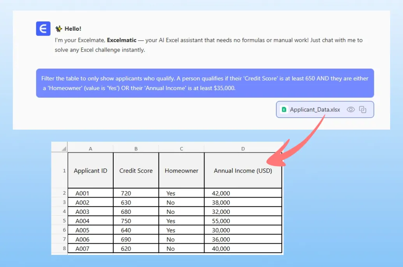The width and height of the screenshot is (403, 267).
Task: Click the Excelmatic logo icon
Action: 43,29
